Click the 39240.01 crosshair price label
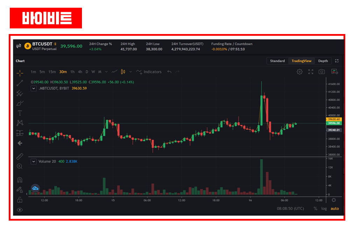The height and width of the screenshot is (228, 353). [334, 130]
